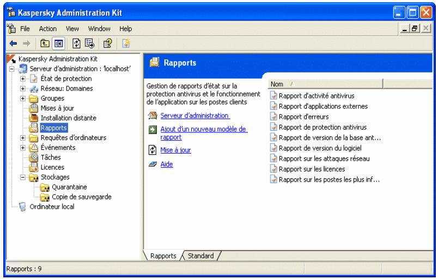Viewport: 438px width, 279px height.
Task: Click the Export list toolbar icon
Action: 90,44
